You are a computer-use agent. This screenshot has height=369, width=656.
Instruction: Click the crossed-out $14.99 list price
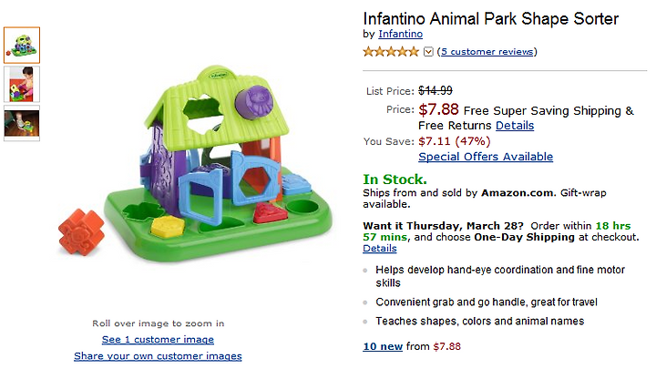pos(436,90)
